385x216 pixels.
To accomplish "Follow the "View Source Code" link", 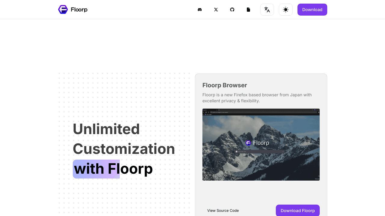I will [223, 210].
